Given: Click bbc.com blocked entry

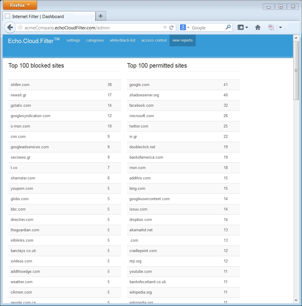Looking at the screenshot, I should 18,209.
